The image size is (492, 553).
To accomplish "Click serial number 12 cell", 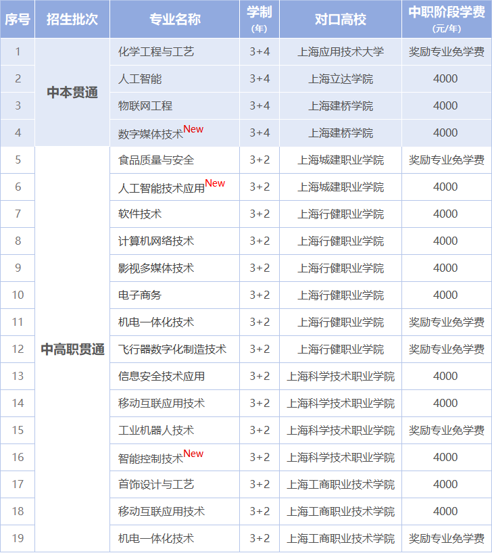I will (18, 349).
